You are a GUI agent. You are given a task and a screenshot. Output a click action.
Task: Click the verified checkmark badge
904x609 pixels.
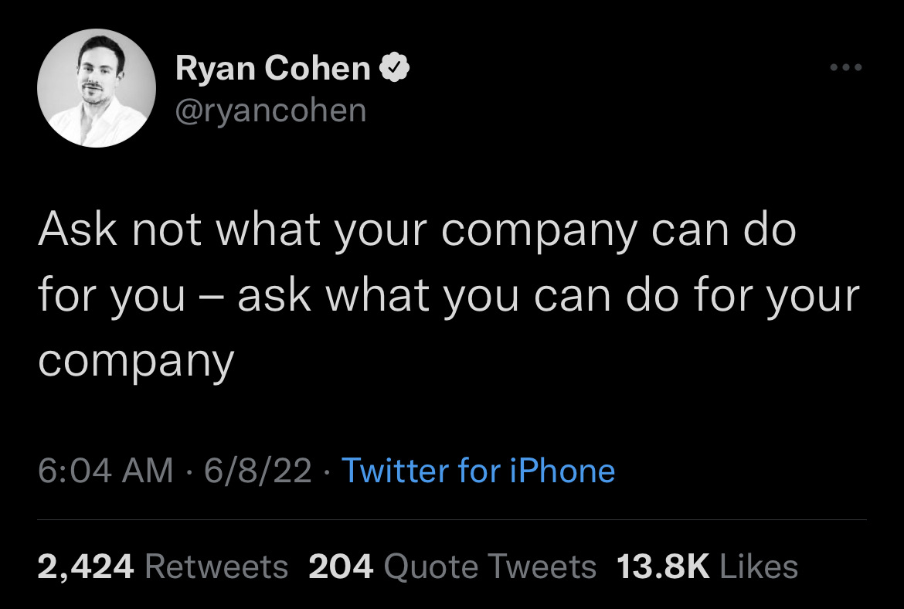(x=396, y=69)
